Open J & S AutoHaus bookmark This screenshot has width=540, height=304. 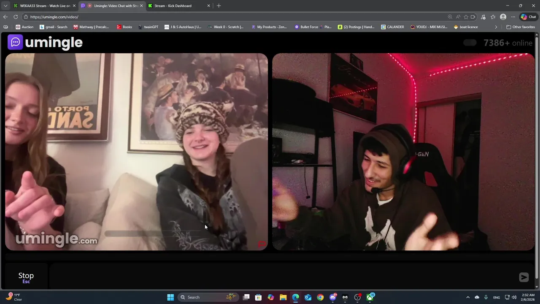(183, 27)
